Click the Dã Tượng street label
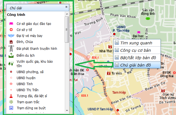Viewport: 176px width, 115px height. click(133, 108)
